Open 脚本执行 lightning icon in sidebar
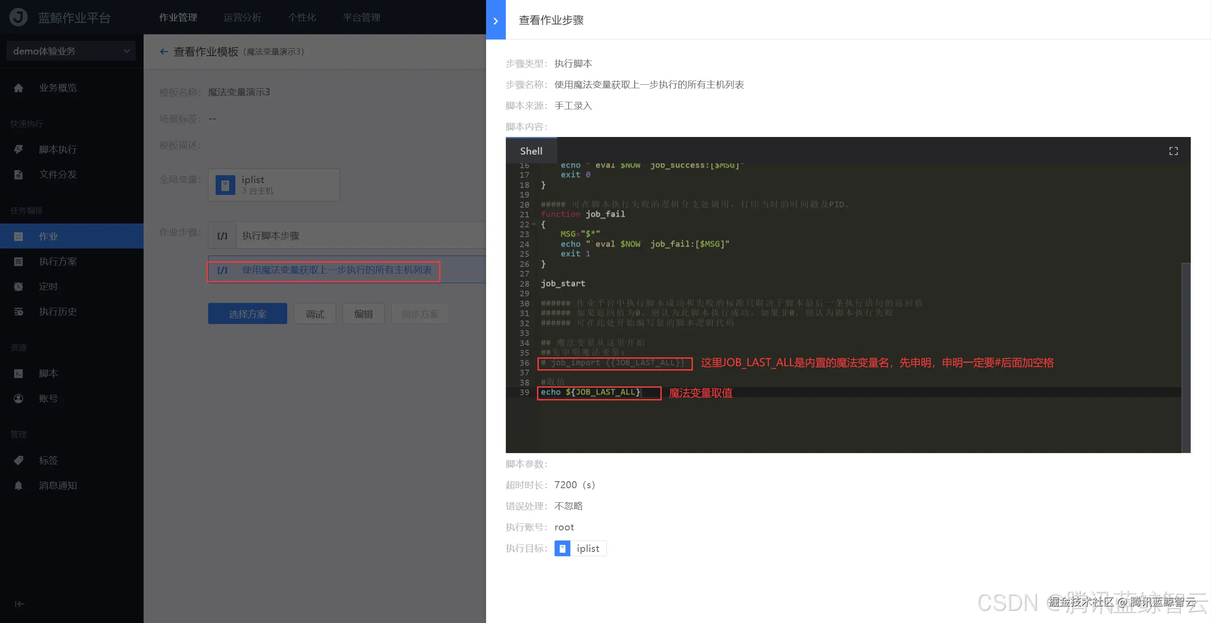 18,150
